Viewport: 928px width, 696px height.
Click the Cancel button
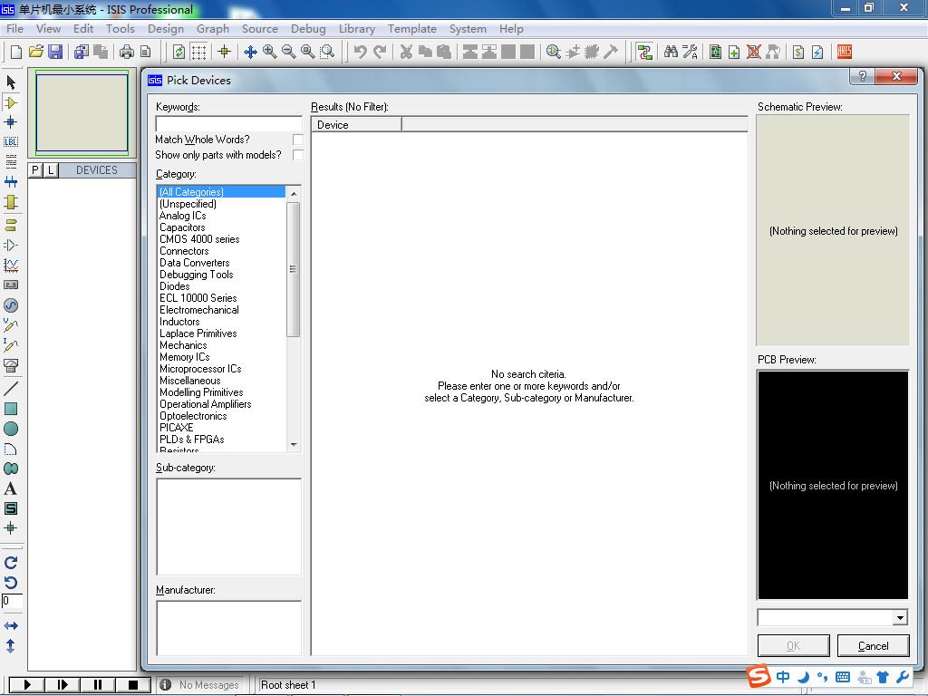pyautogui.click(x=873, y=645)
